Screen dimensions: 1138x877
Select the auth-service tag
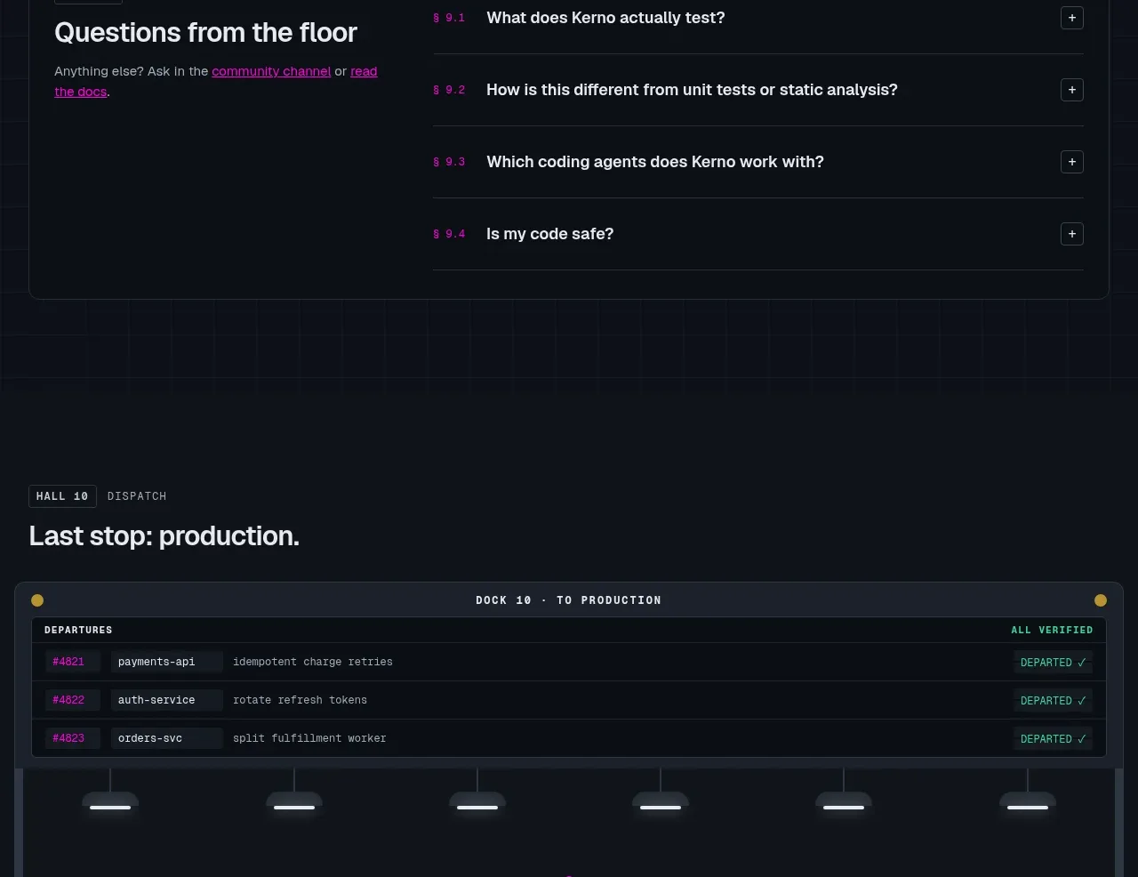pyautogui.click(x=166, y=700)
